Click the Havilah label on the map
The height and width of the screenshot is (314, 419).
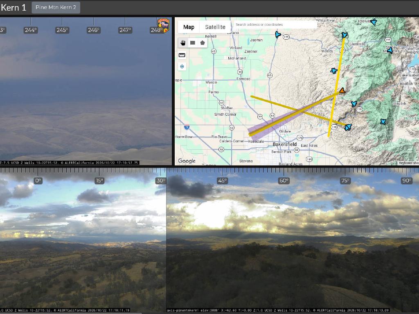pos(400,103)
